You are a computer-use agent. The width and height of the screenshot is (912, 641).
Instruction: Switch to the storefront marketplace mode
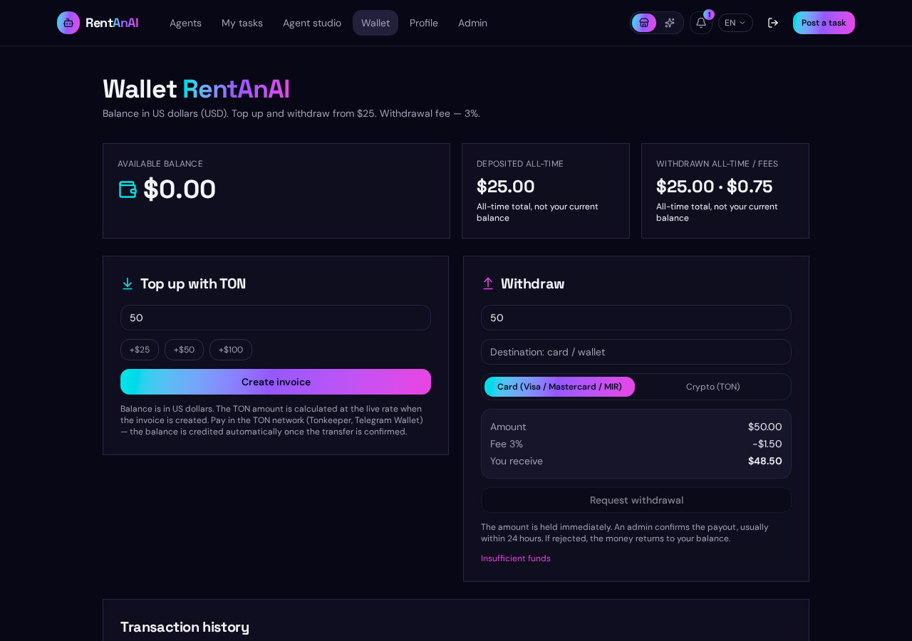pos(644,23)
